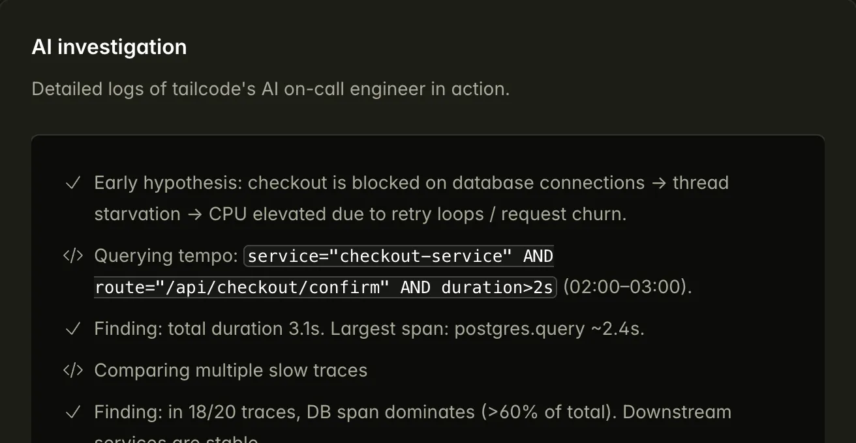Click the checkmark beside 18/20 traces finding

tap(72, 412)
